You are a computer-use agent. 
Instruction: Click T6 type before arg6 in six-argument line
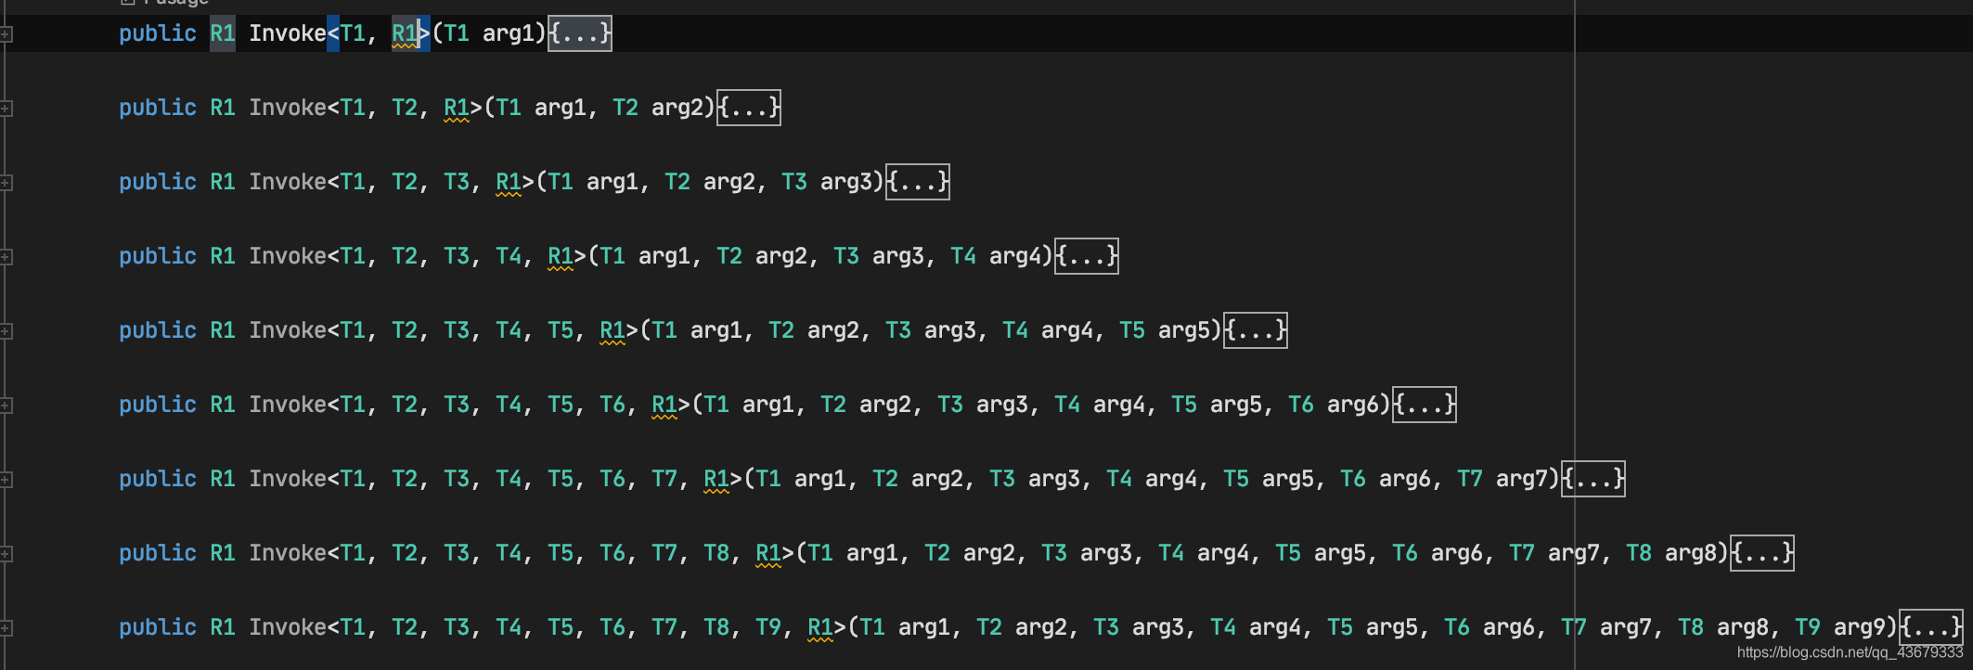pos(1301,405)
